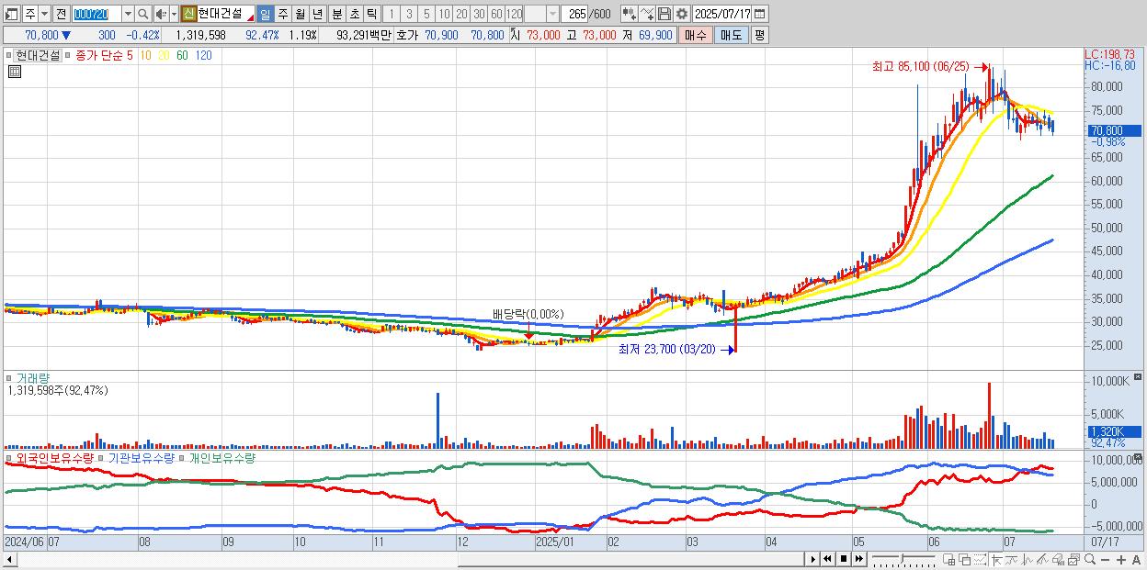Click the fast-forward button in bottom bar
The image size is (1147, 570).
858,559
